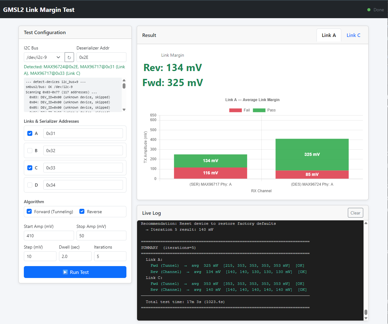Viewport: 388px width, 324px height.
Task: Switch to the Link C tab
Action: [353, 35]
